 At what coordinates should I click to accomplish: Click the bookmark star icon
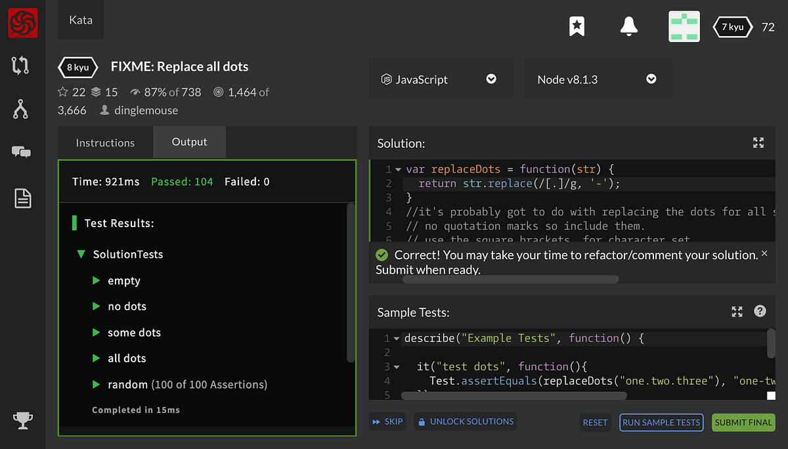[x=577, y=26]
